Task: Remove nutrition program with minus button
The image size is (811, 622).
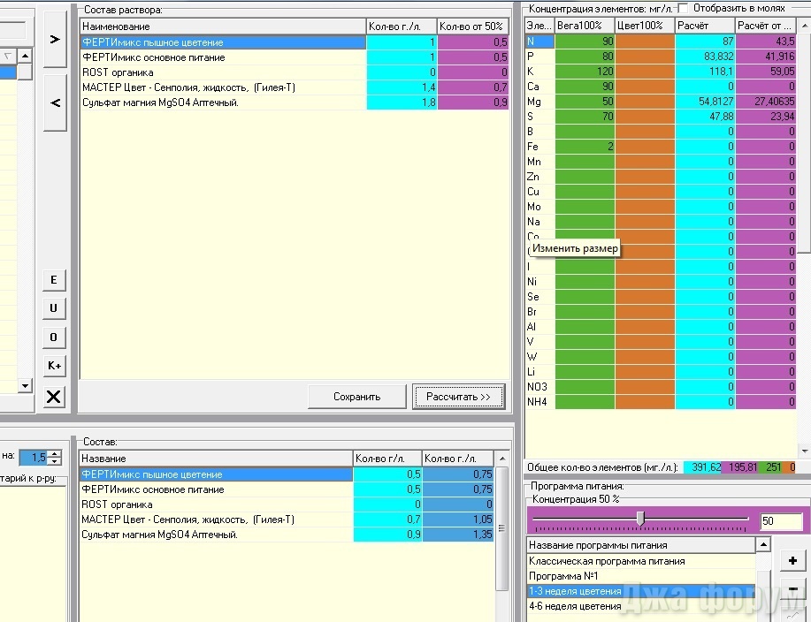Action: [x=792, y=588]
